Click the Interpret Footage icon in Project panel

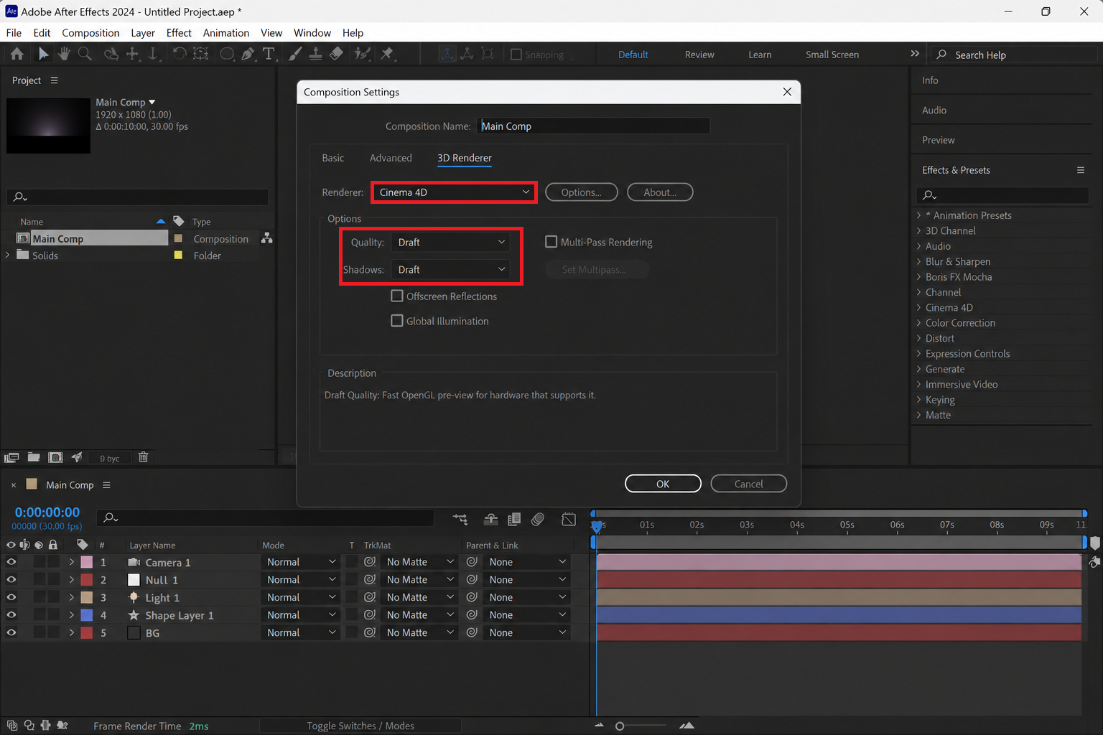(x=11, y=457)
